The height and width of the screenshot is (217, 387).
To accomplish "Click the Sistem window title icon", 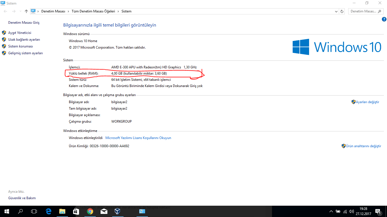I will (3, 3).
